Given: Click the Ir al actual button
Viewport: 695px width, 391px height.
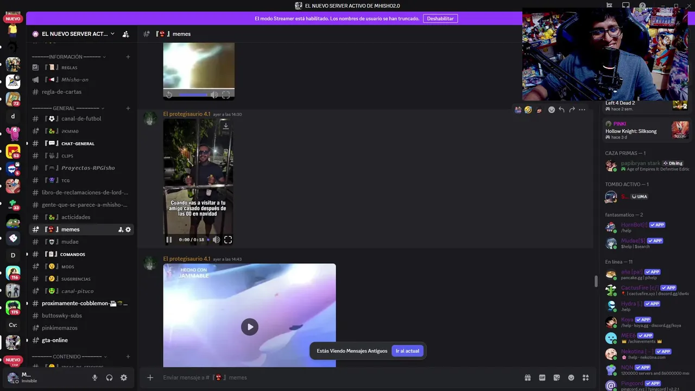Looking at the screenshot, I should [x=407, y=351].
